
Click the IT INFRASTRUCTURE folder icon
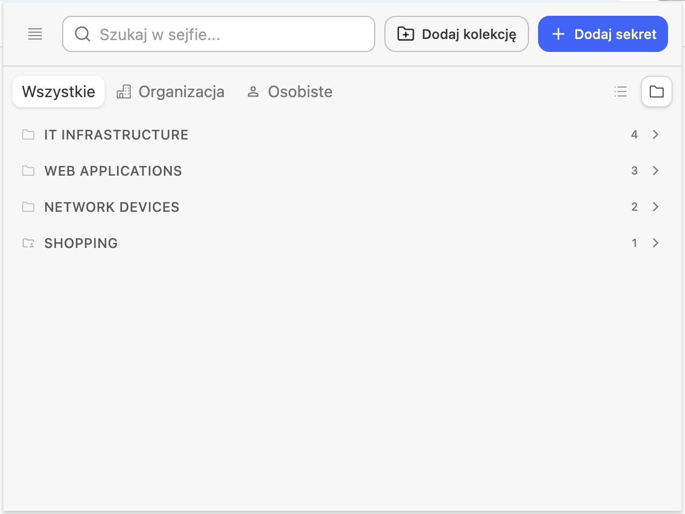(x=28, y=135)
